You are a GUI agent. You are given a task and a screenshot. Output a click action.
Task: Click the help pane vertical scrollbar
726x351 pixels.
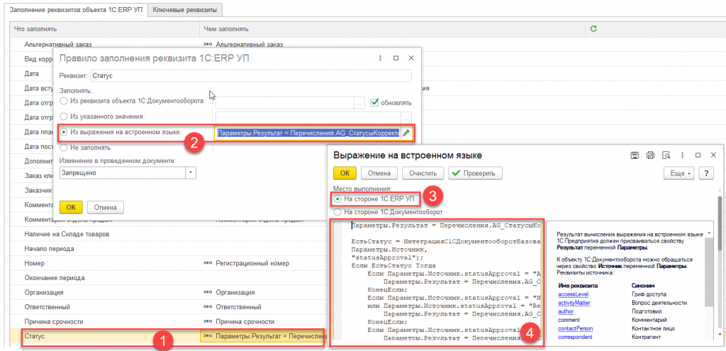[708, 273]
